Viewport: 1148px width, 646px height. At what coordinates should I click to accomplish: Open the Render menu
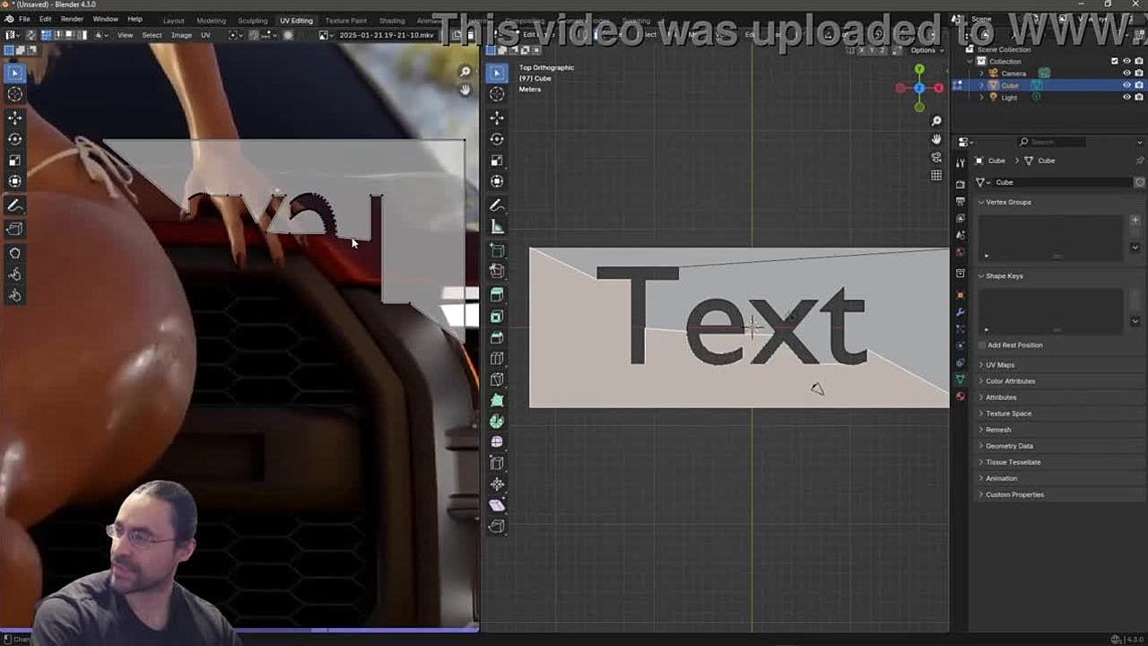[x=72, y=19]
